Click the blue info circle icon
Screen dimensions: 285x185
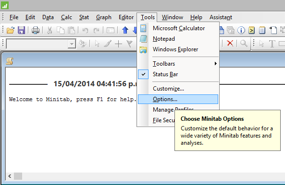(x=241, y=30)
